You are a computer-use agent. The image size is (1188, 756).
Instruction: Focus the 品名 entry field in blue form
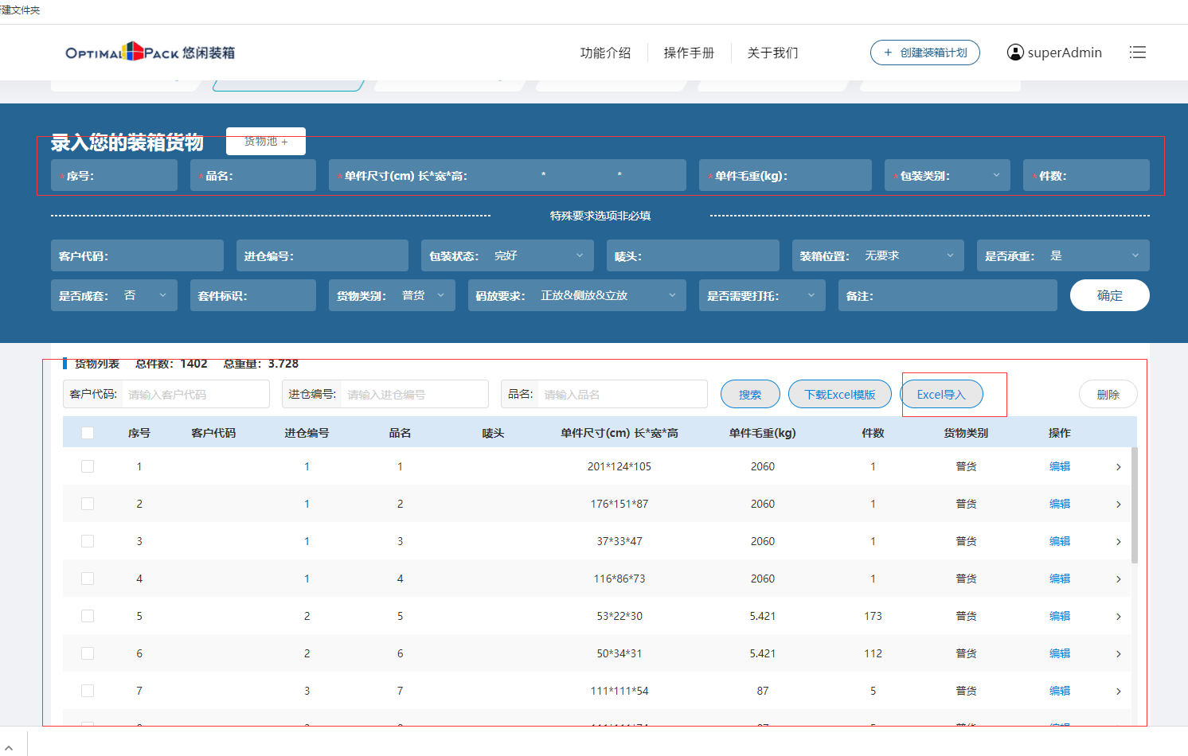pos(253,175)
